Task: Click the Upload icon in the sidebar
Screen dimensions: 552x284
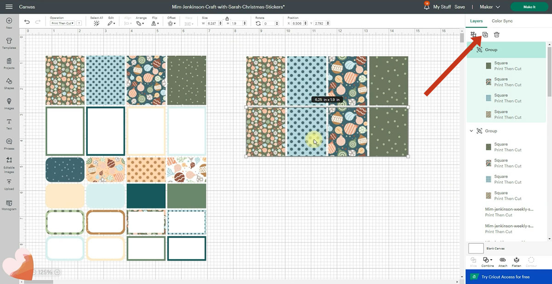Action: click(9, 184)
